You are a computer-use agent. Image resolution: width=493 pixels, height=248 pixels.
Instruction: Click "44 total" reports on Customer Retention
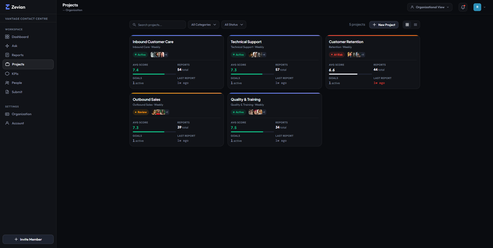click(379, 70)
